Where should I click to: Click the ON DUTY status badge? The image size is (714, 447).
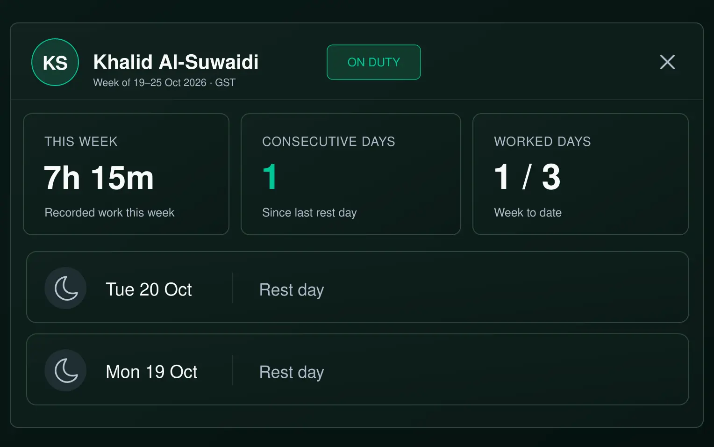click(x=374, y=62)
